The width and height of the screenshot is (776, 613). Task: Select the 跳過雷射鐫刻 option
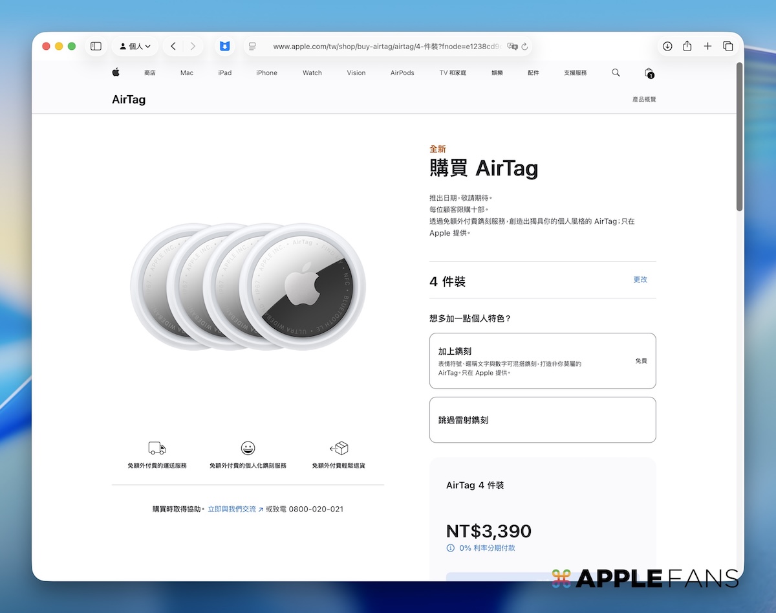pos(542,419)
